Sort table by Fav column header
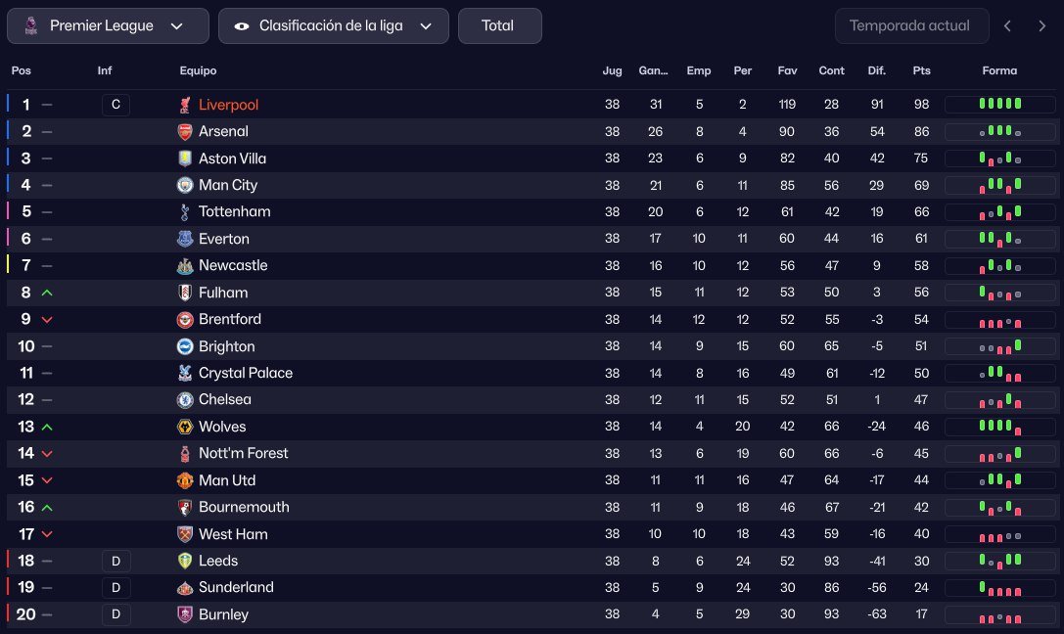 [787, 70]
